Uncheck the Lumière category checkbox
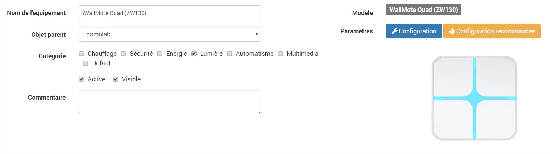550x154 pixels. tap(194, 54)
